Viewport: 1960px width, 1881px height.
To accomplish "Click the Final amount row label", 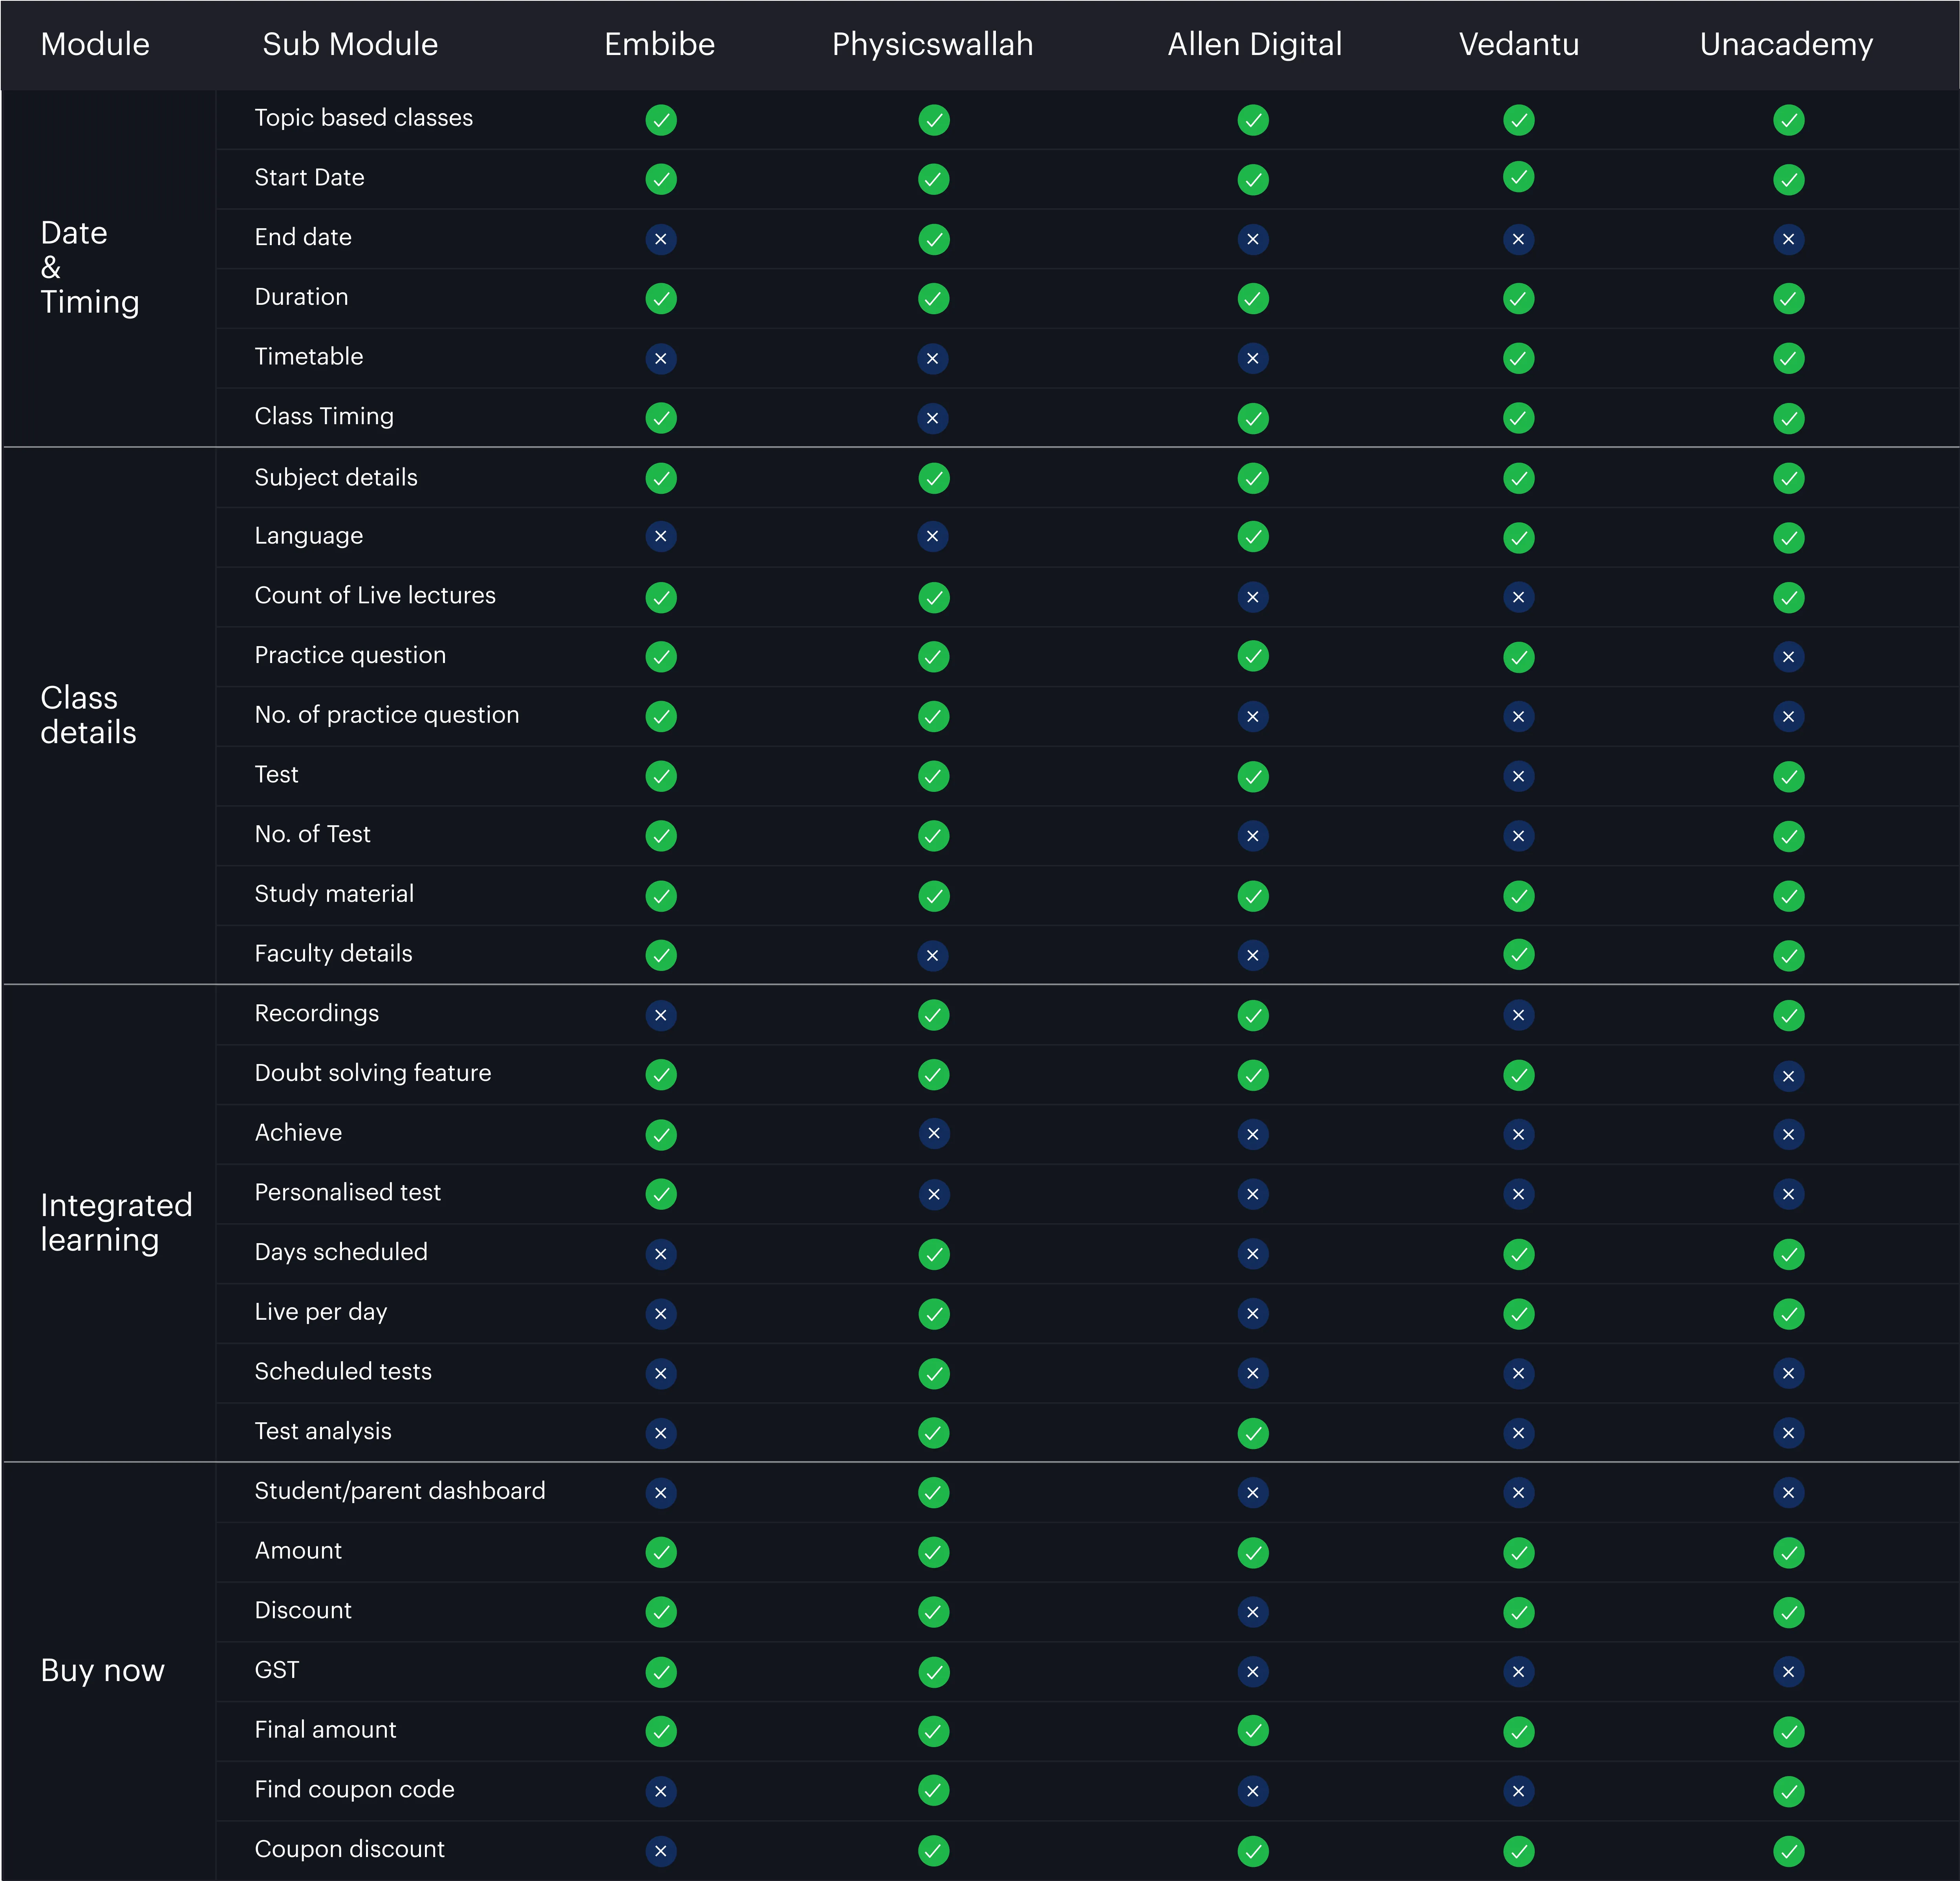I will coord(325,1730).
